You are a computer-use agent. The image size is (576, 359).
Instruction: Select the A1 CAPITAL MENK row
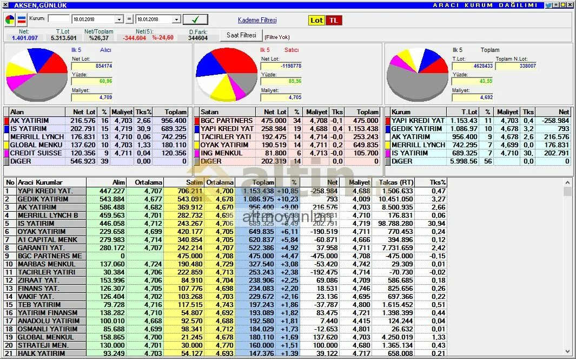[225, 240]
